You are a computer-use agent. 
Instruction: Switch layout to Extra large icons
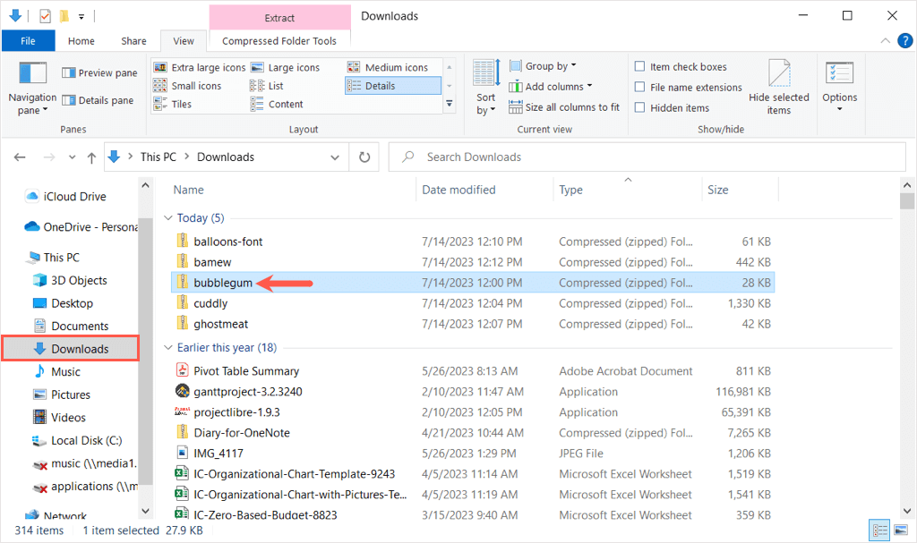pos(200,68)
